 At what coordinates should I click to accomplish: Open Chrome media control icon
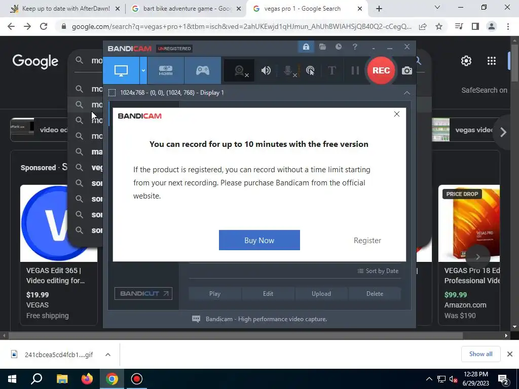pyautogui.click(x=459, y=26)
